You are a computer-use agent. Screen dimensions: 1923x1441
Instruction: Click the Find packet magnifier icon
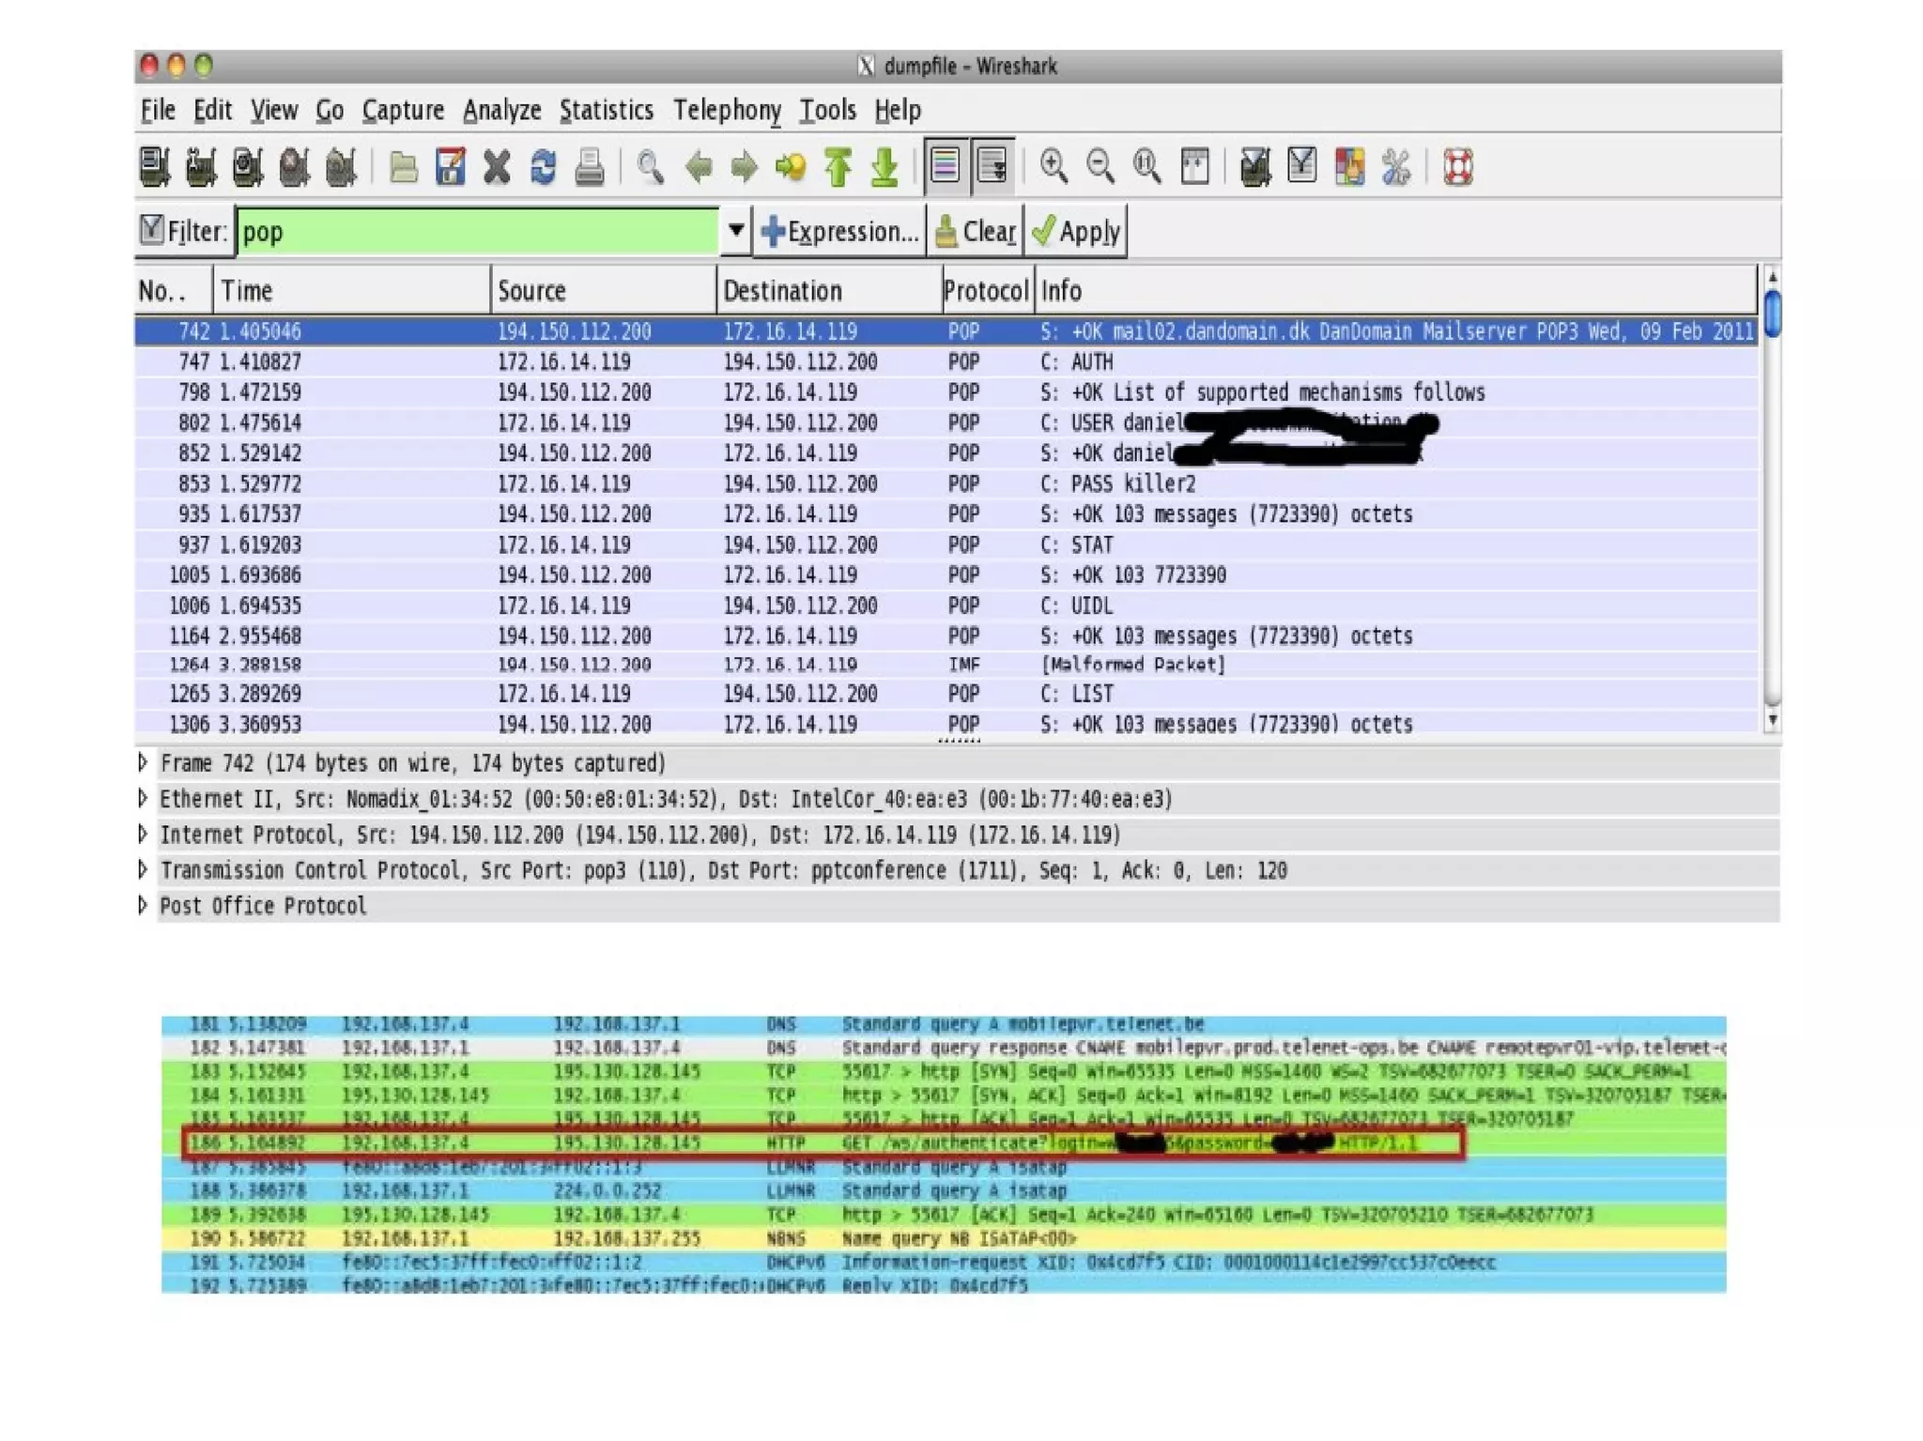point(650,168)
